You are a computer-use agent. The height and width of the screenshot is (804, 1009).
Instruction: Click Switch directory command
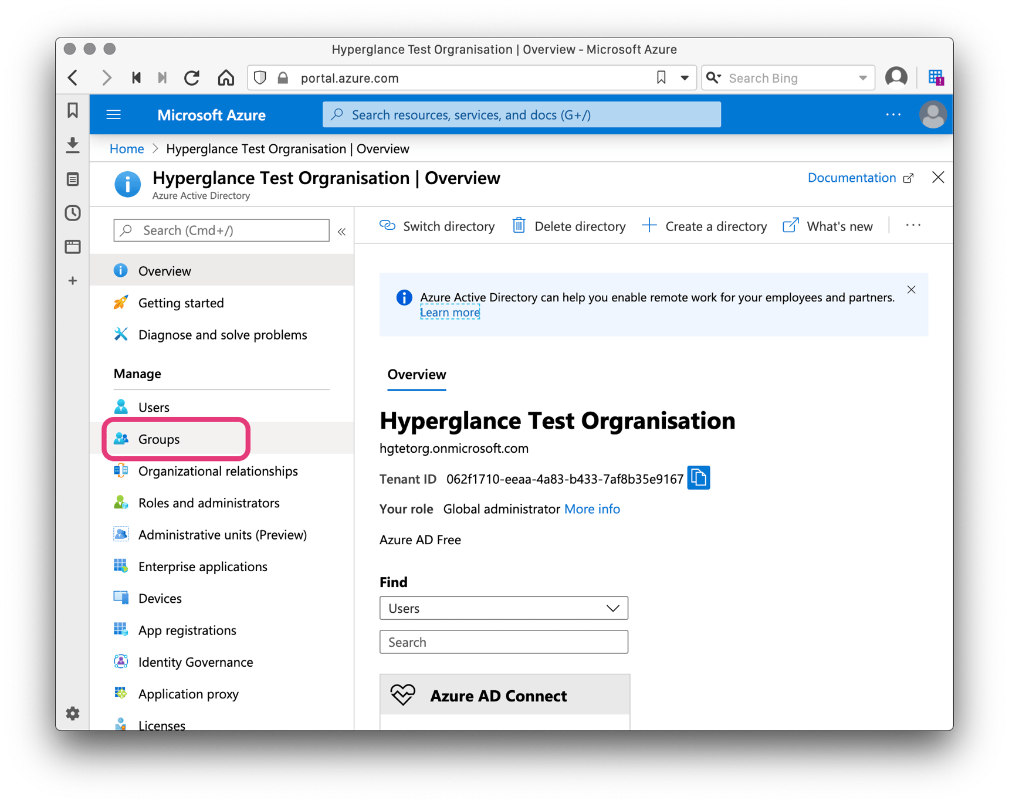tap(437, 226)
